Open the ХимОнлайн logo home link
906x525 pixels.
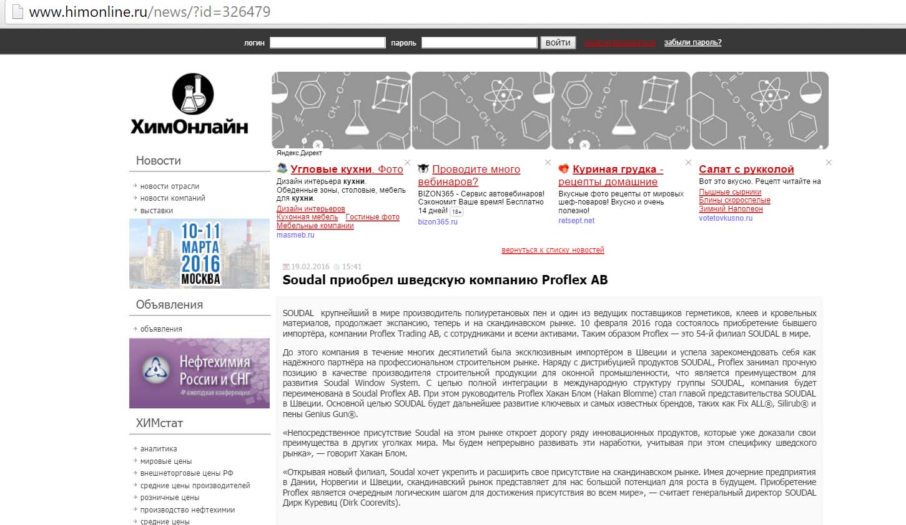[189, 104]
